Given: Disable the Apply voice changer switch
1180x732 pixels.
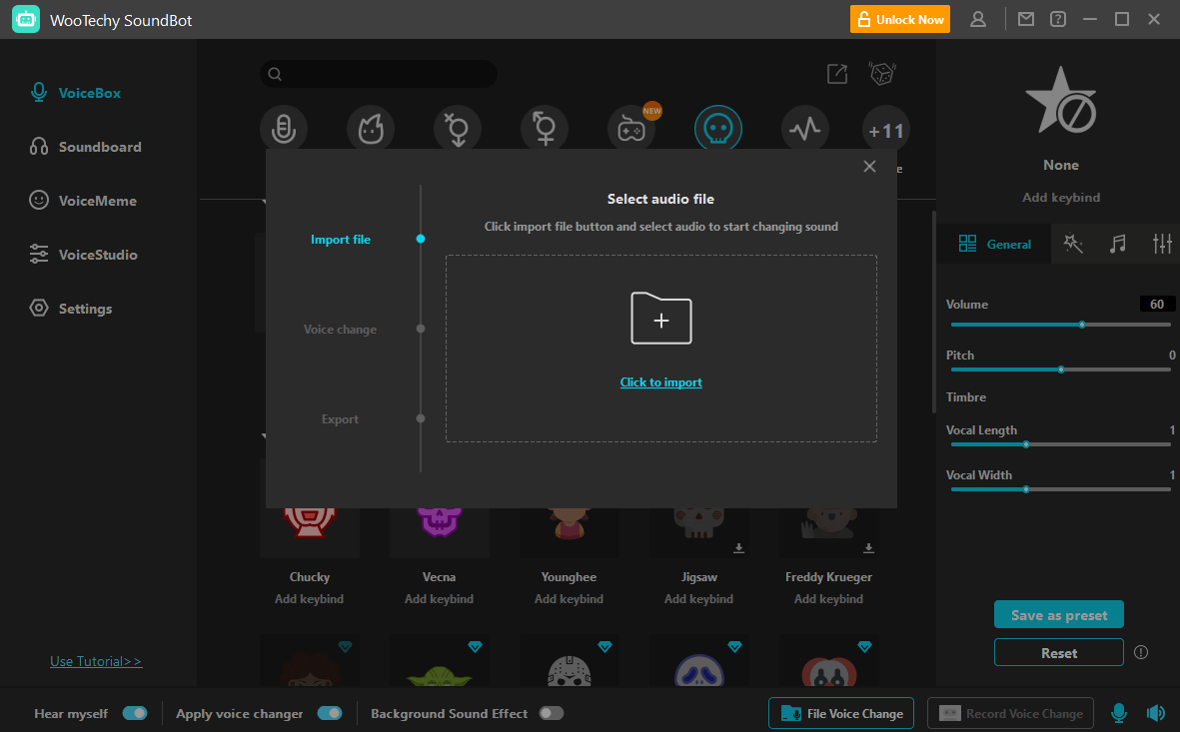Looking at the screenshot, I should pos(329,713).
